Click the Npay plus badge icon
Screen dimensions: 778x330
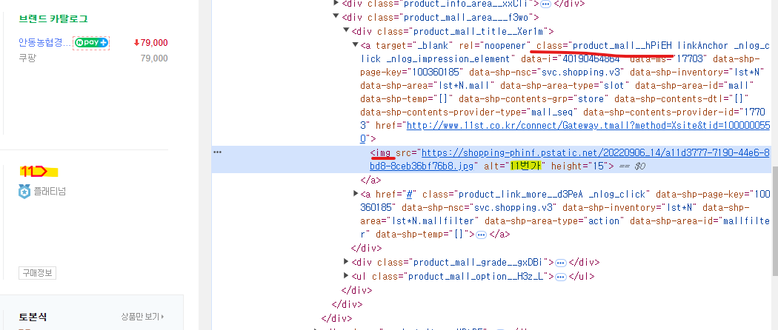click(x=91, y=43)
